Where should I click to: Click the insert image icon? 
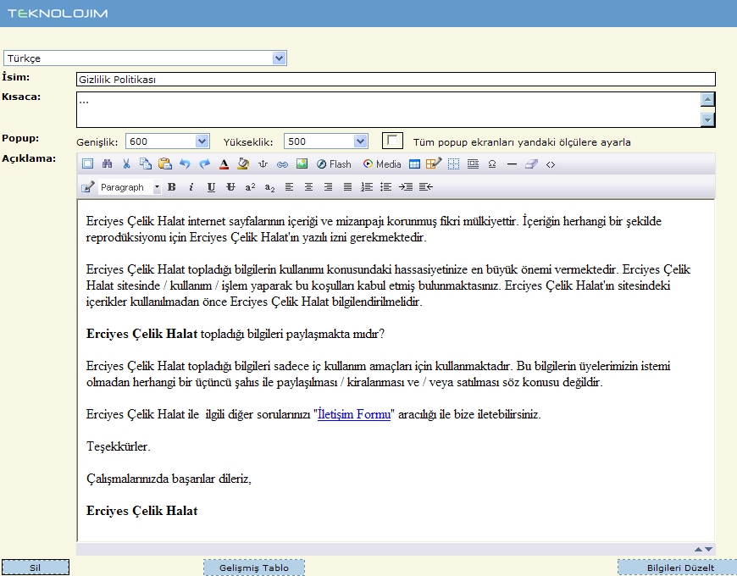coord(302,164)
